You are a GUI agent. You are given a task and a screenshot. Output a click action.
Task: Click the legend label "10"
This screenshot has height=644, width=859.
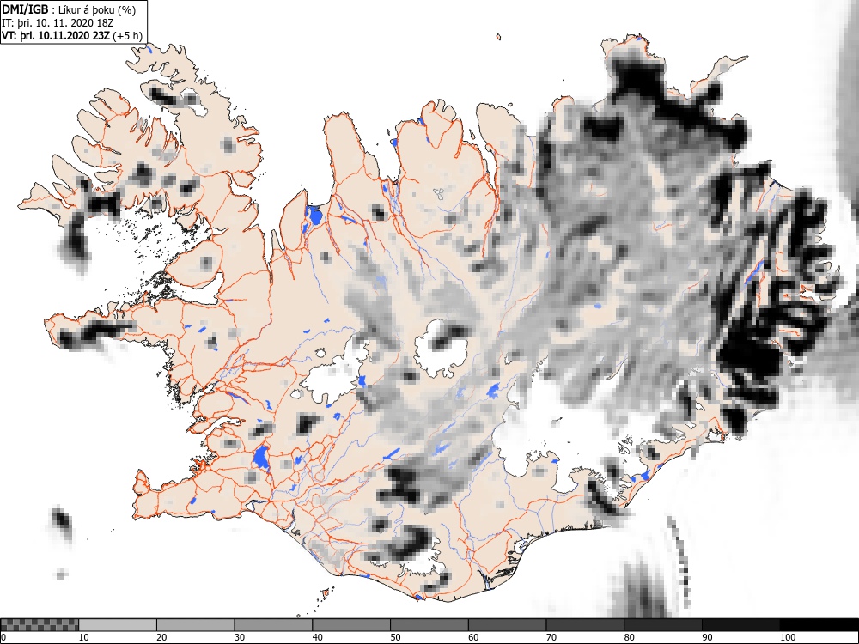coord(83,637)
